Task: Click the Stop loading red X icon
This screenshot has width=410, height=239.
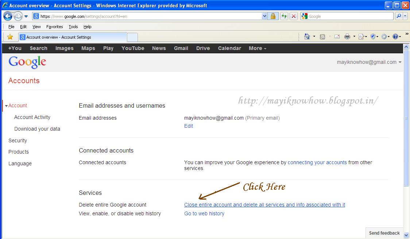Action: [294, 16]
